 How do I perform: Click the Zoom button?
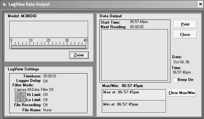pyautogui.click(x=79, y=55)
